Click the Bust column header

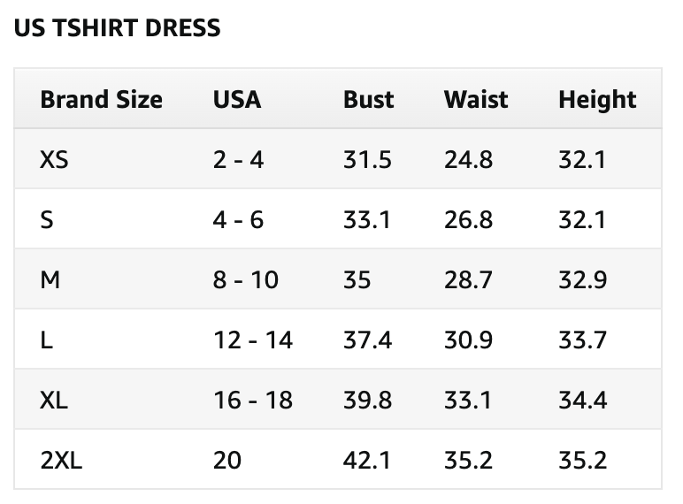point(369,99)
